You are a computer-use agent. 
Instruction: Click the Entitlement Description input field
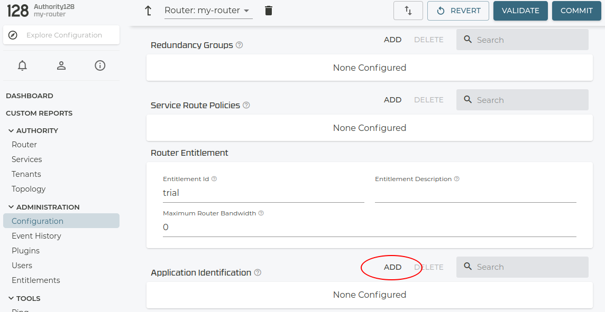475,194
